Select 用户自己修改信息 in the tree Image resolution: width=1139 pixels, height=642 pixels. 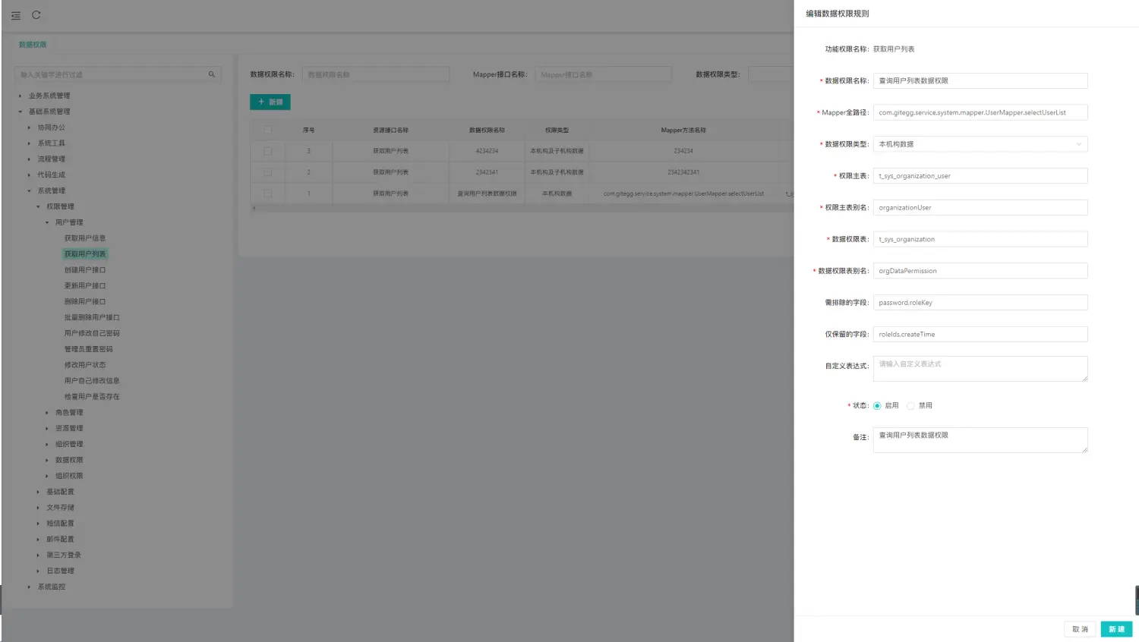[92, 381]
